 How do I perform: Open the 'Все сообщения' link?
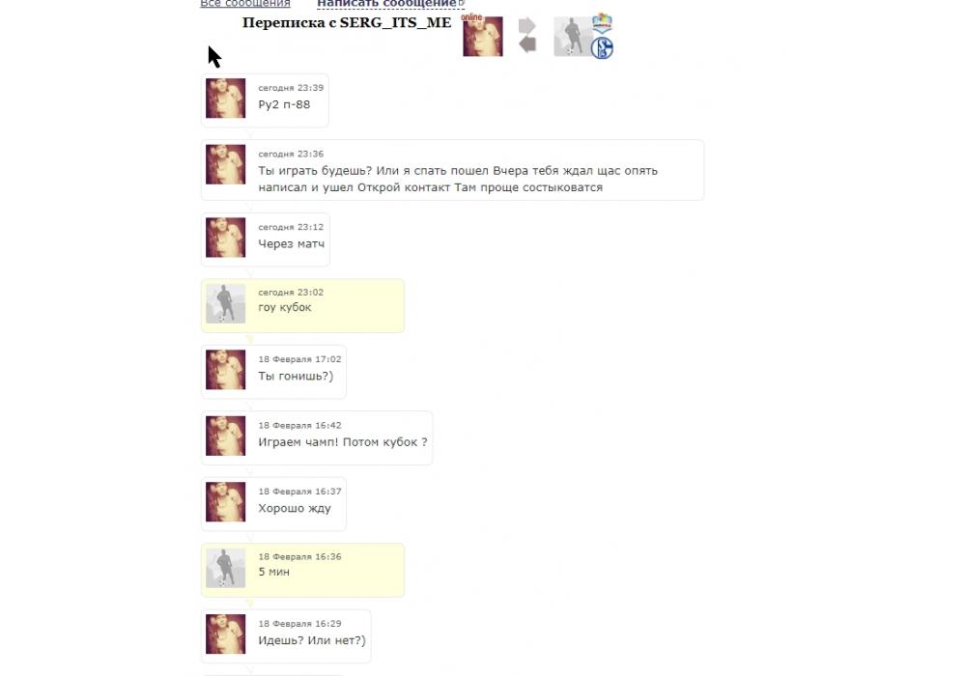click(x=245, y=4)
